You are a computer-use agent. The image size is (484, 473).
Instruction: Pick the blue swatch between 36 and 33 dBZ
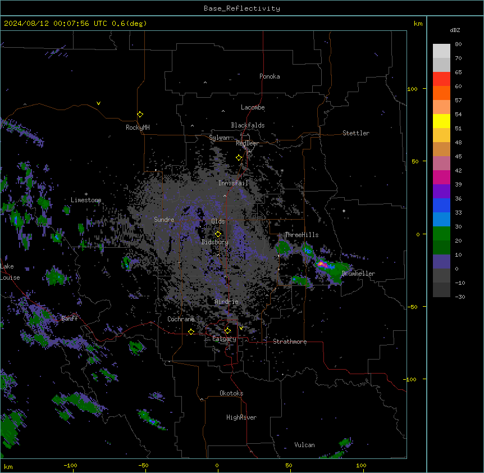(x=441, y=206)
